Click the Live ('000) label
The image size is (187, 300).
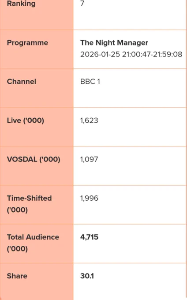tap(26, 121)
